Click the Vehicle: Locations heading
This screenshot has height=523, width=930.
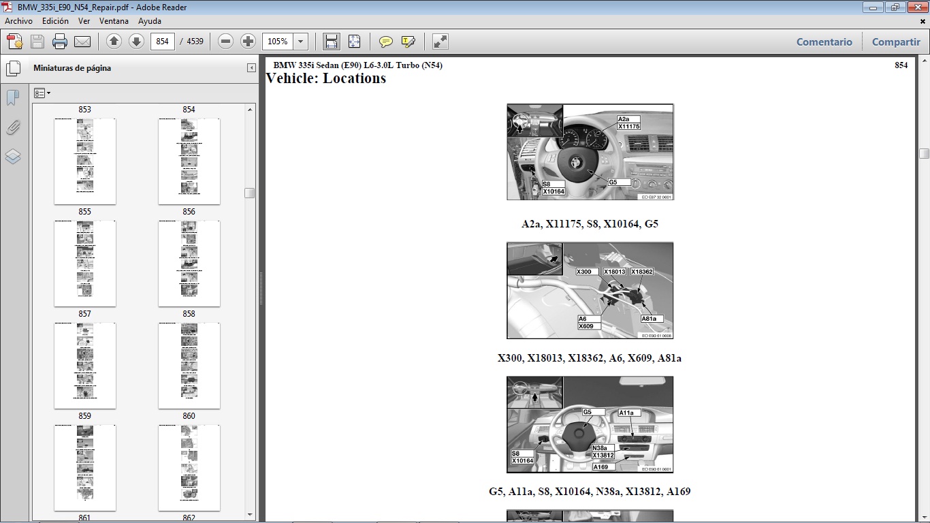(x=325, y=78)
